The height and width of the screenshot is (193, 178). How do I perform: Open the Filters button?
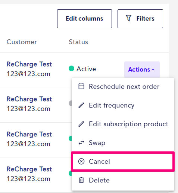pyautogui.click(x=140, y=19)
